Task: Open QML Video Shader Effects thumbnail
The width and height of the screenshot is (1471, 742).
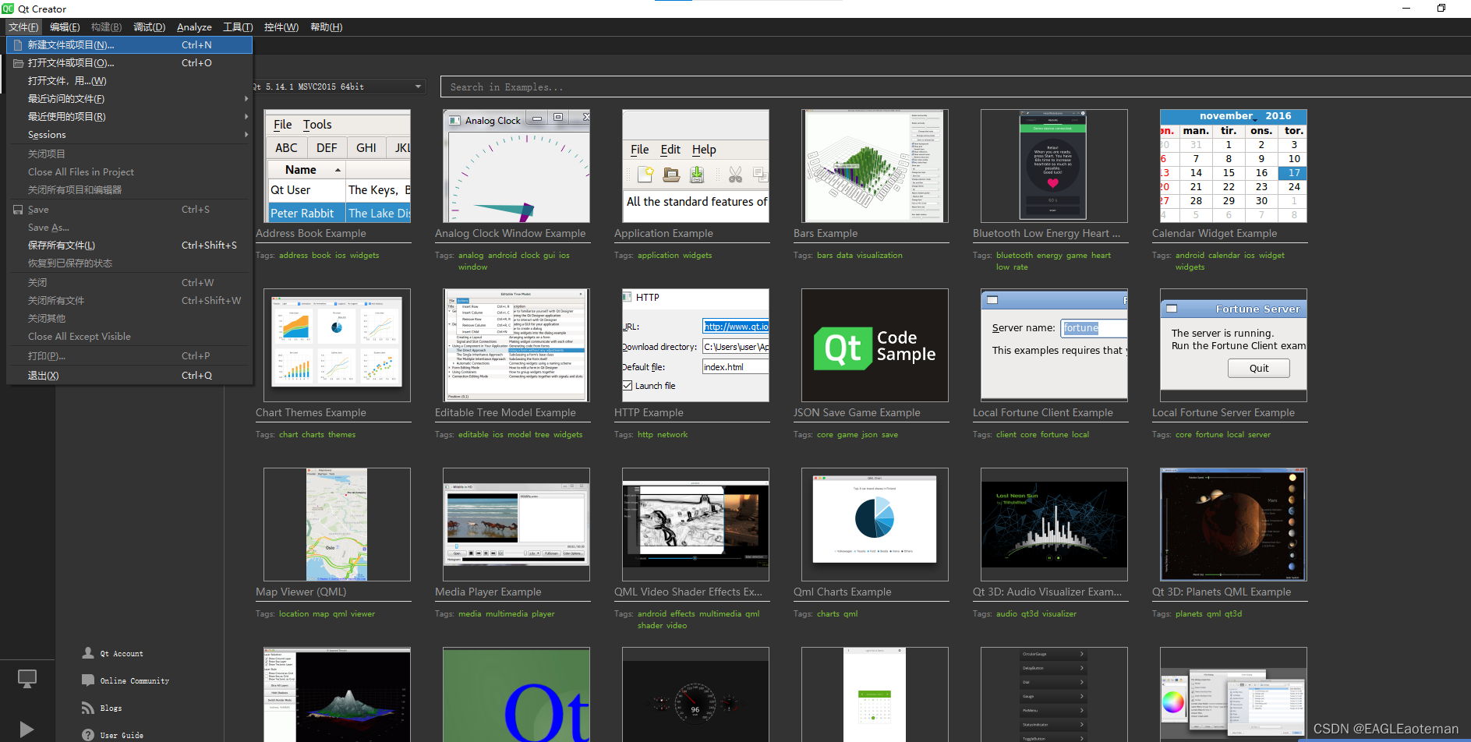Action: [x=695, y=525]
